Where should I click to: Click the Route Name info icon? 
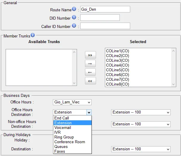74,9
